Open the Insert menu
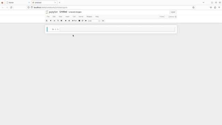 point(67,17)
